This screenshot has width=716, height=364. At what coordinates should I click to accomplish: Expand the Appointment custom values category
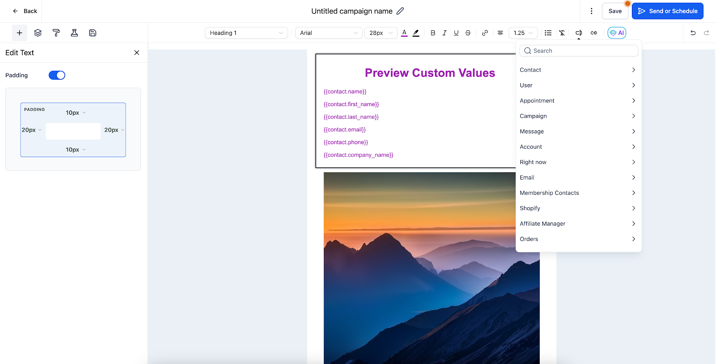[578, 101]
